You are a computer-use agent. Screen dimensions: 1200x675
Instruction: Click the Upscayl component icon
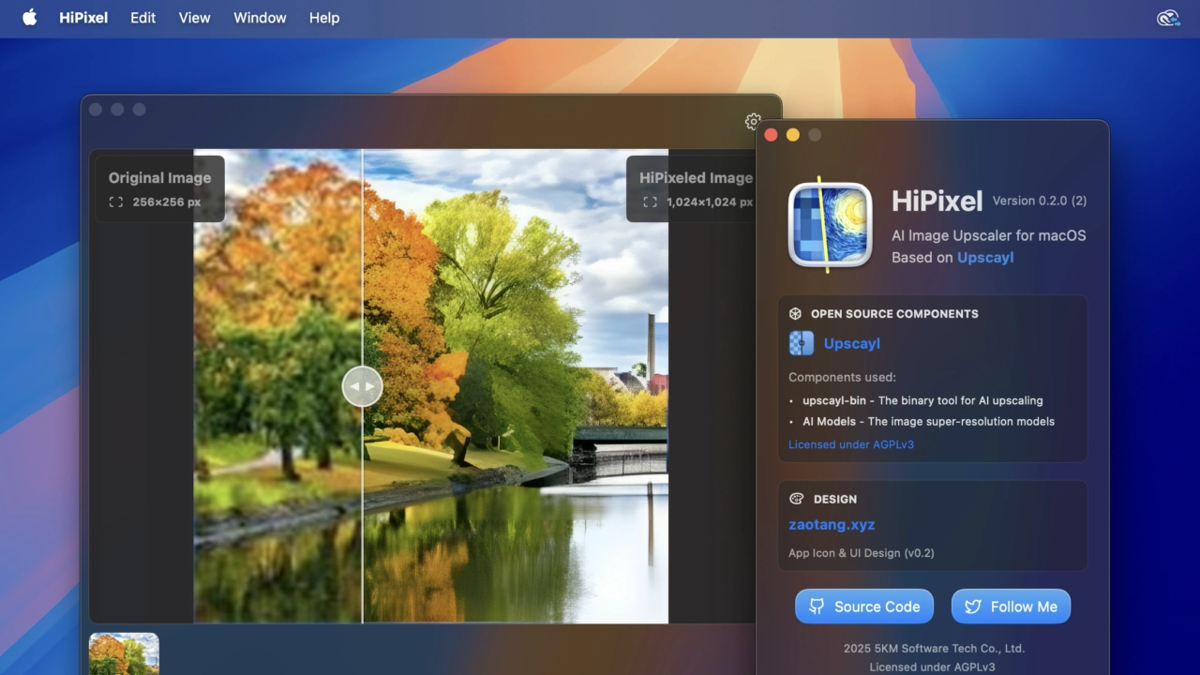[802, 343]
